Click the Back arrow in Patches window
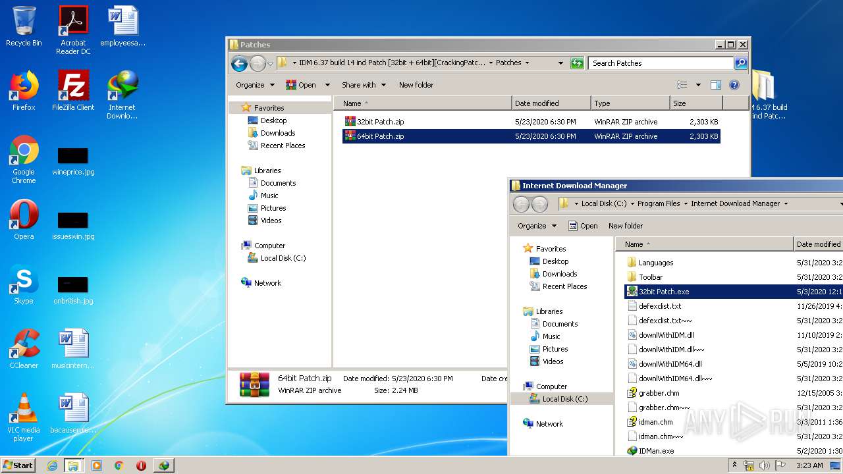This screenshot has width=843, height=474. pos(239,63)
